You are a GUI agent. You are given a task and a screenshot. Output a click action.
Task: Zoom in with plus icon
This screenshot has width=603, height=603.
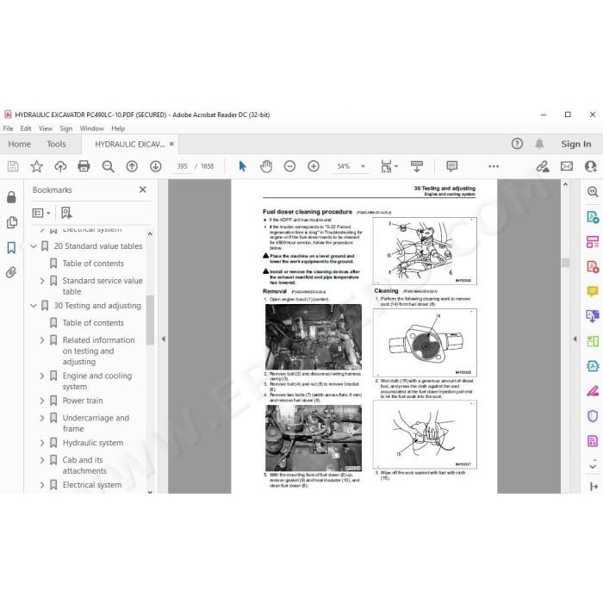pyautogui.click(x=314, y=166)
